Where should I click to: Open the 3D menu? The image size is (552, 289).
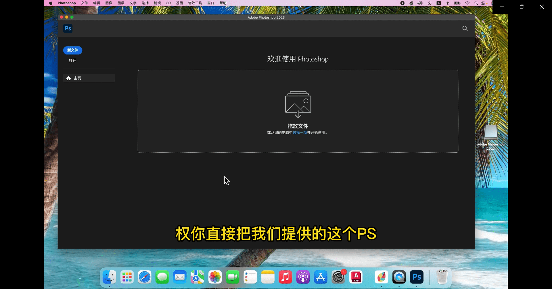tap(168, 3)
